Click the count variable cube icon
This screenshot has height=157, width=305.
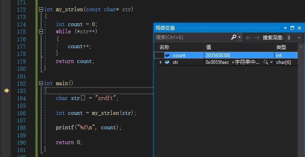[167, 55]
